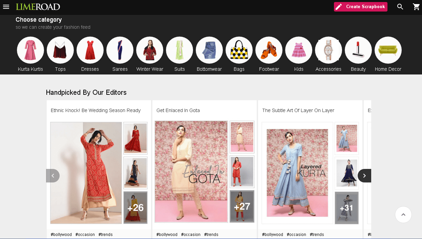Open the shopping cart icon
The image size is (422, 239).
(416, 7)
